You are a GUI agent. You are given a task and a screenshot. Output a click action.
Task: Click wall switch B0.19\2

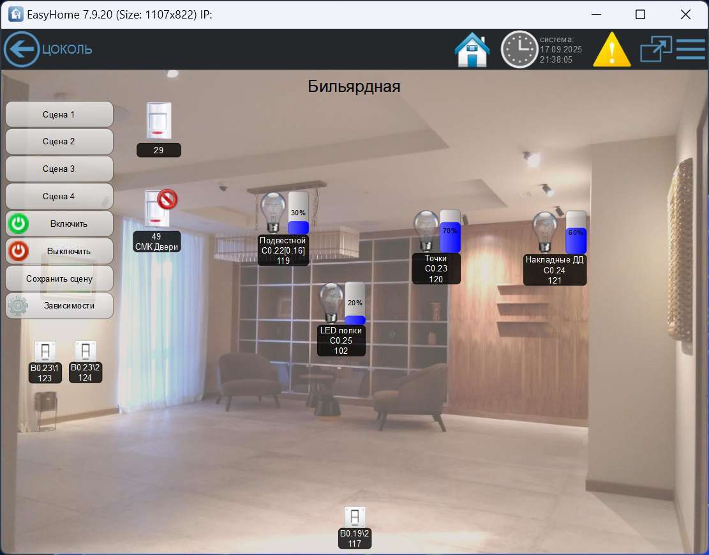[355, 517]
